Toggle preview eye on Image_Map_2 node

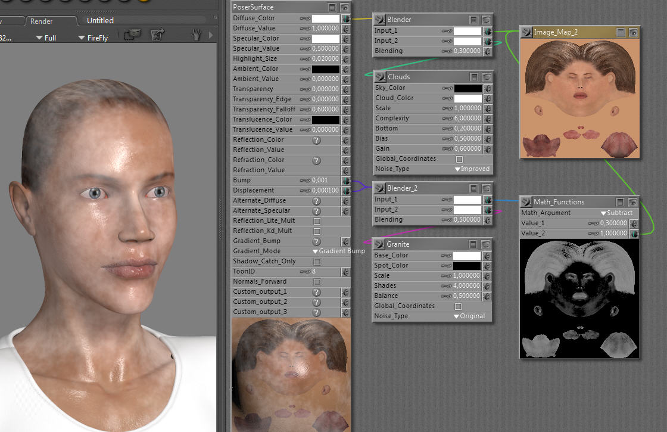[634, 32]
